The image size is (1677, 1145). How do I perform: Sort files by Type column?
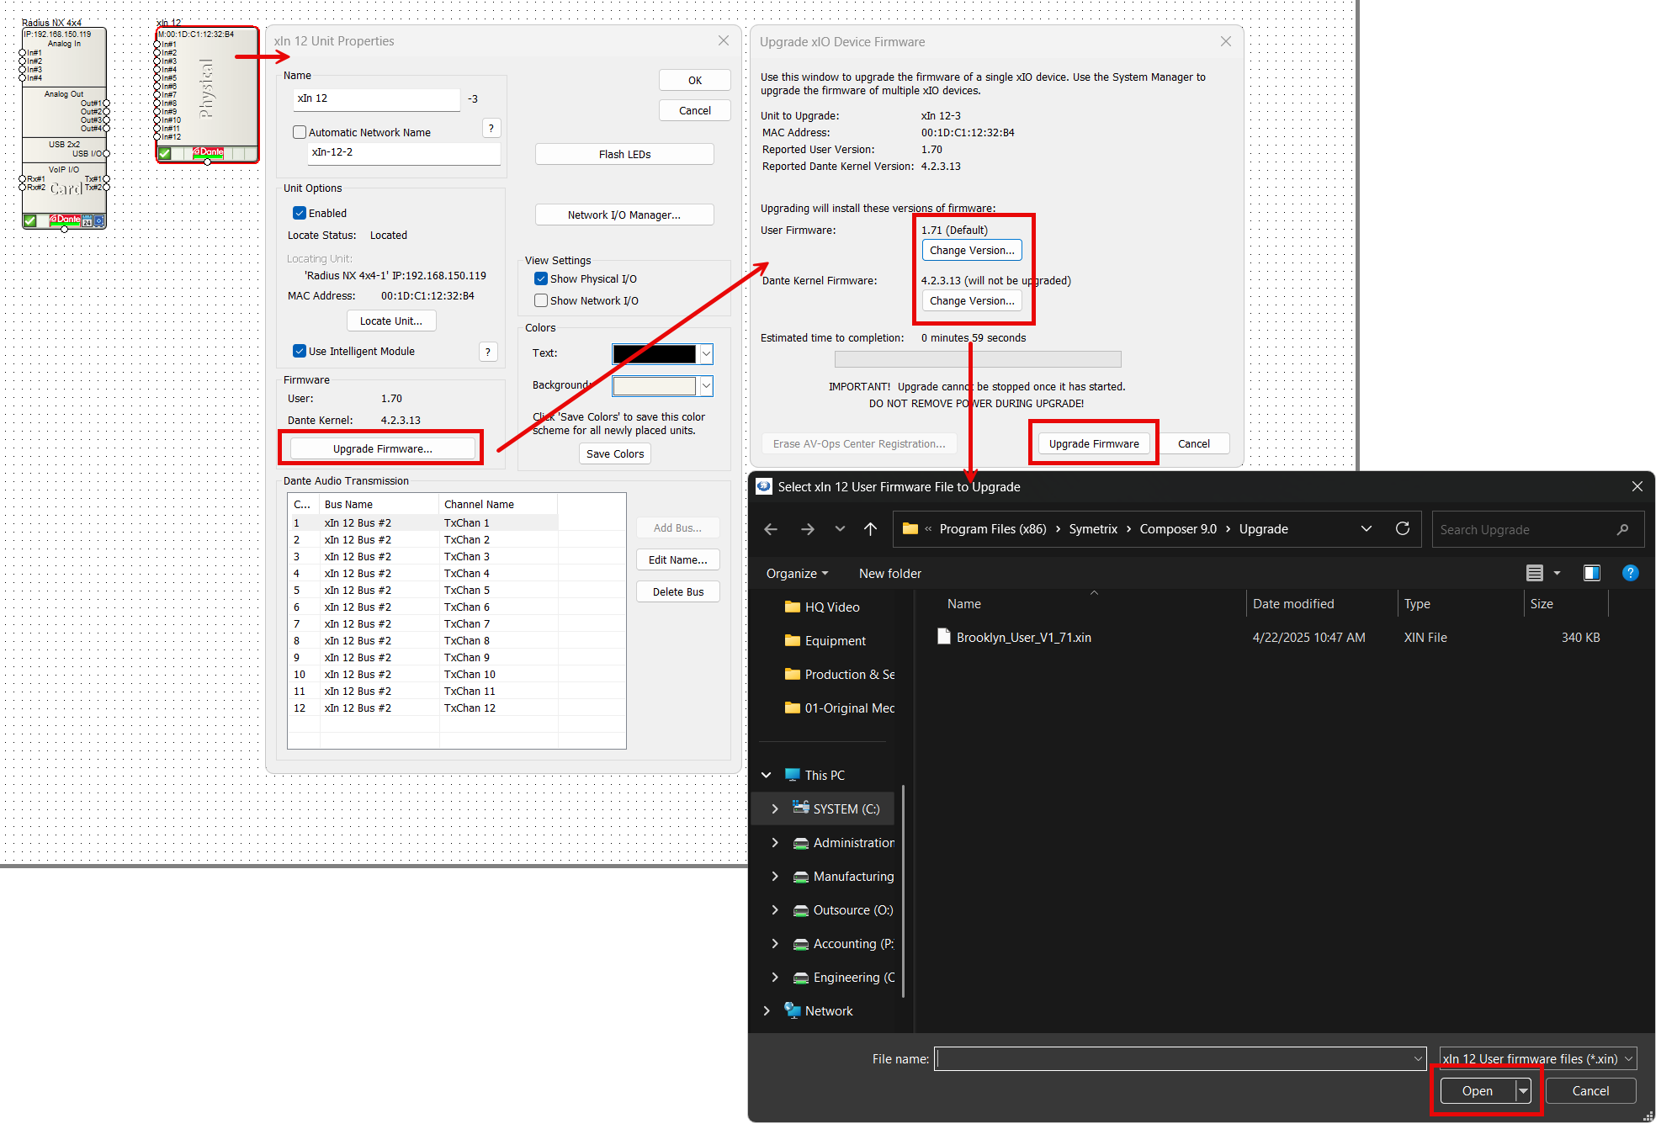click(1417, 603)
